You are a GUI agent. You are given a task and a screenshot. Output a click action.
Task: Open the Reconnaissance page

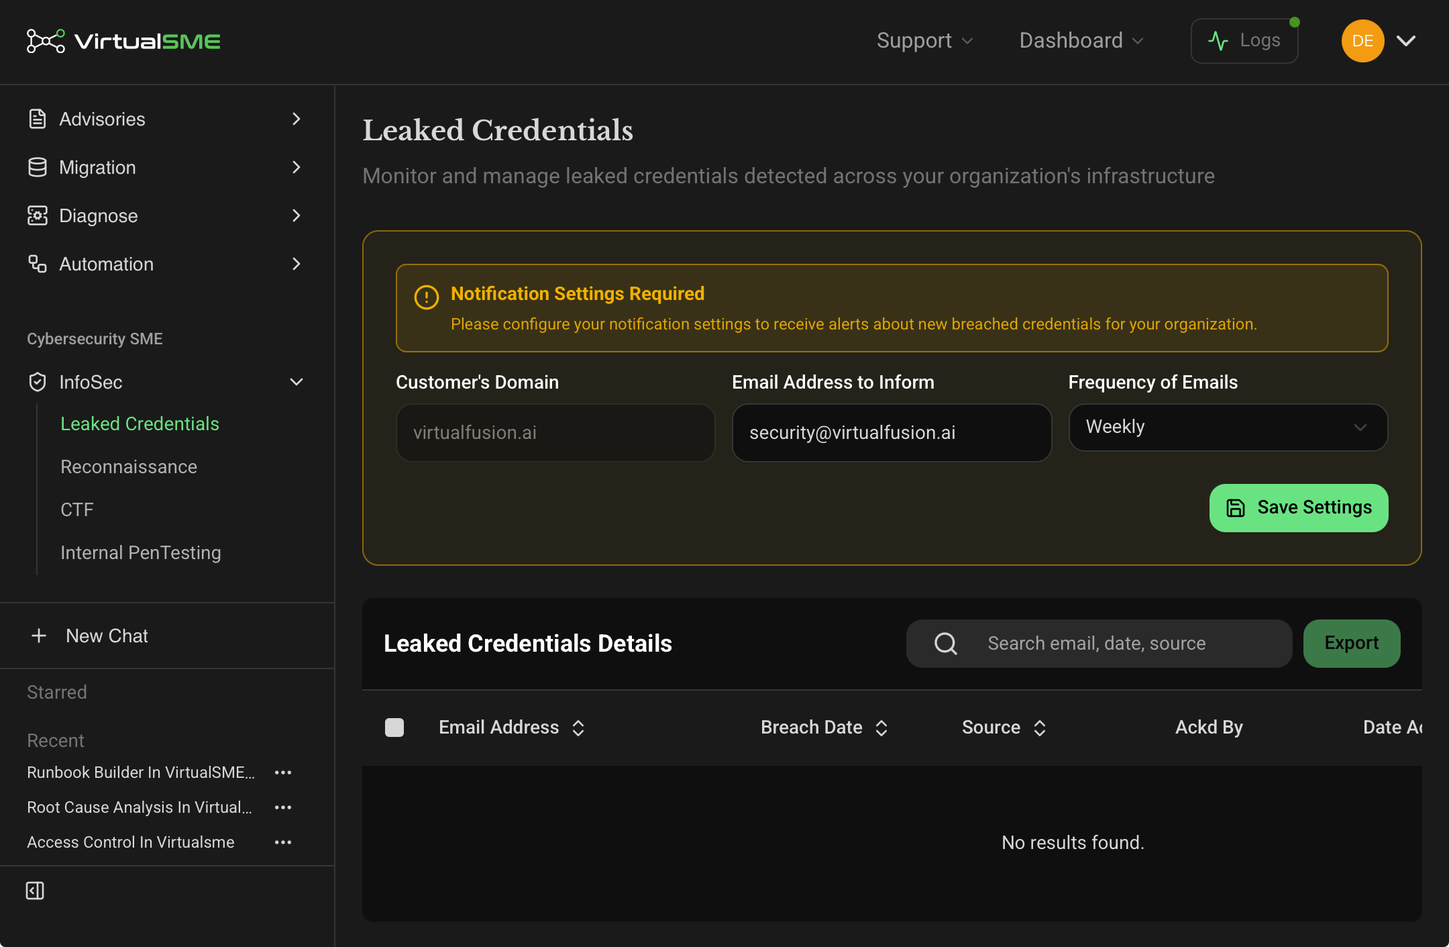[x=129, y=466]
